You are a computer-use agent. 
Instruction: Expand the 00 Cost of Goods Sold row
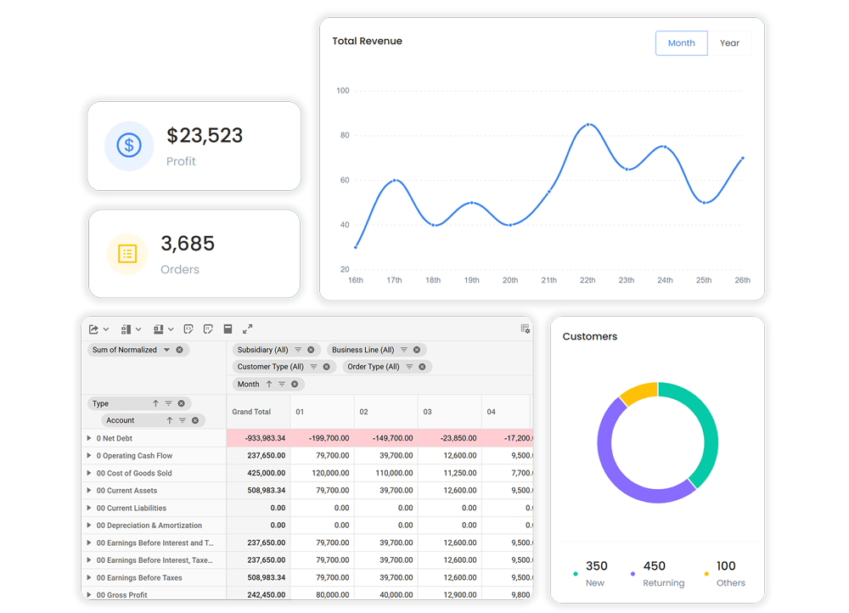point(89,474)
